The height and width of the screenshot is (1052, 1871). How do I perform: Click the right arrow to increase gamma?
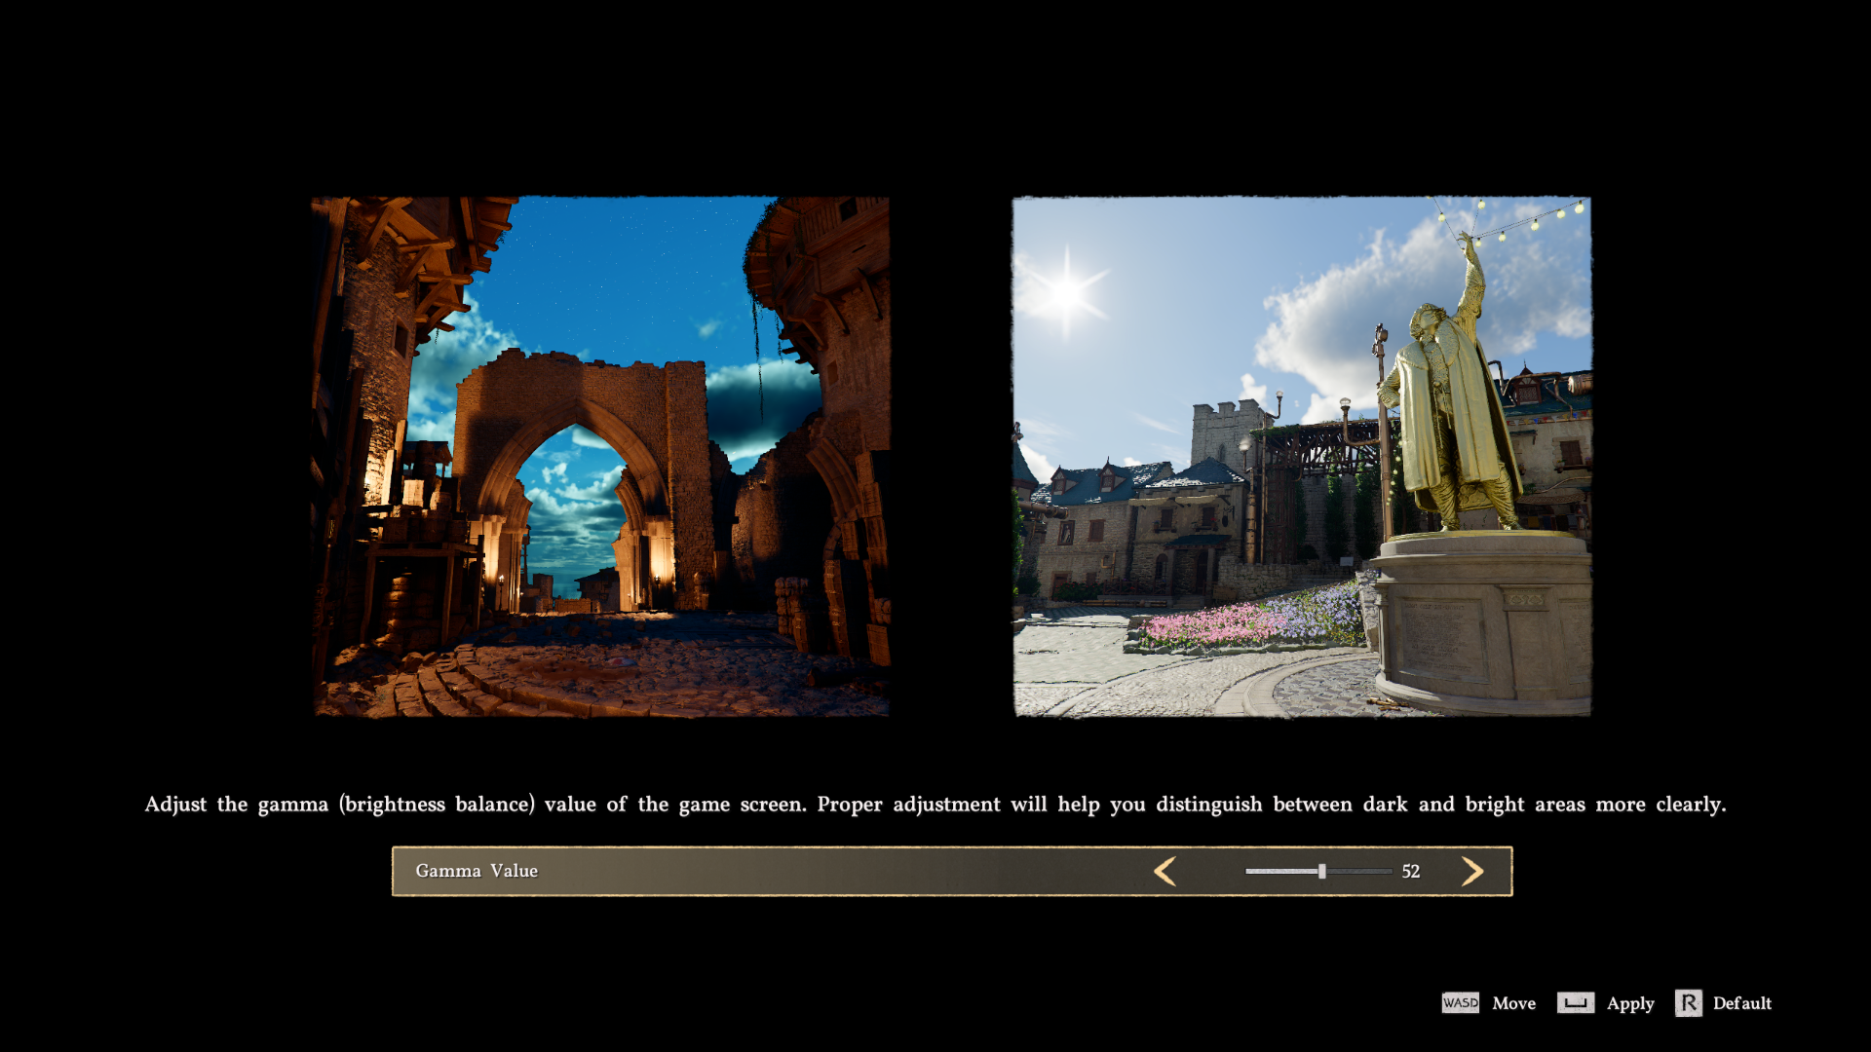click(x=1472, y=871)
